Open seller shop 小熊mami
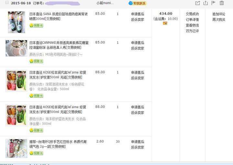Screen dimensions: 233x165 pos(105,3)
